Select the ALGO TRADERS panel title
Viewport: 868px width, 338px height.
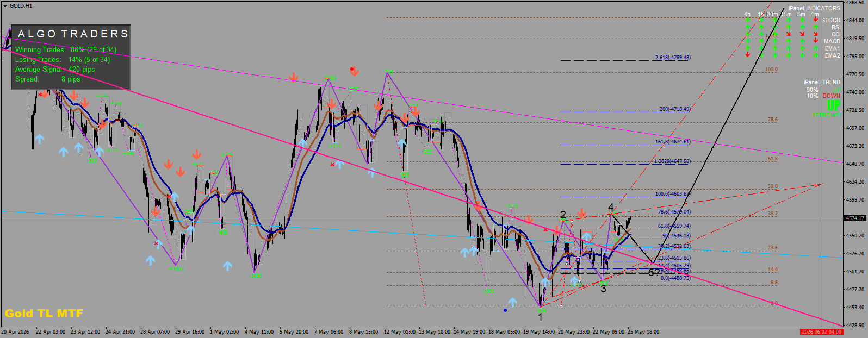73,34
